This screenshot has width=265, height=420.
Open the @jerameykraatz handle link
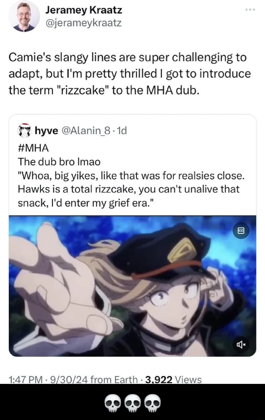click(83, 23)
